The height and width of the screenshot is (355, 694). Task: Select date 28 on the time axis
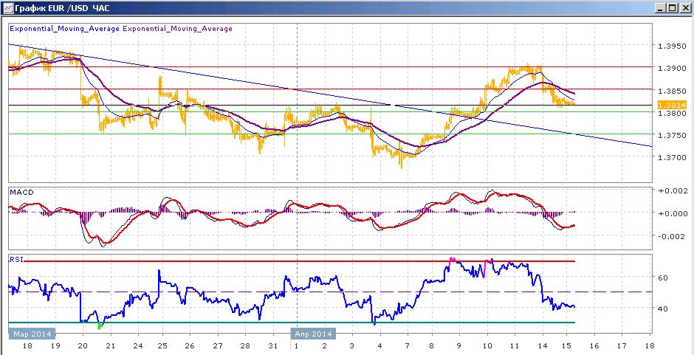245,346
